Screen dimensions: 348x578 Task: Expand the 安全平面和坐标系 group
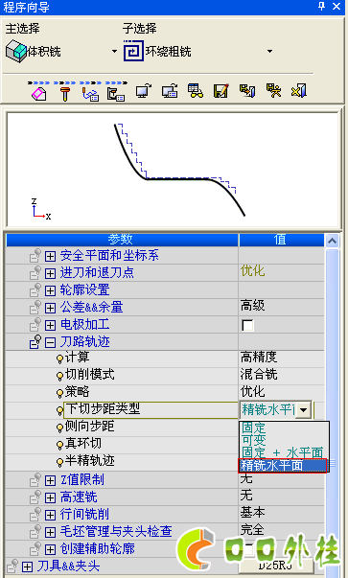(50, 256)
